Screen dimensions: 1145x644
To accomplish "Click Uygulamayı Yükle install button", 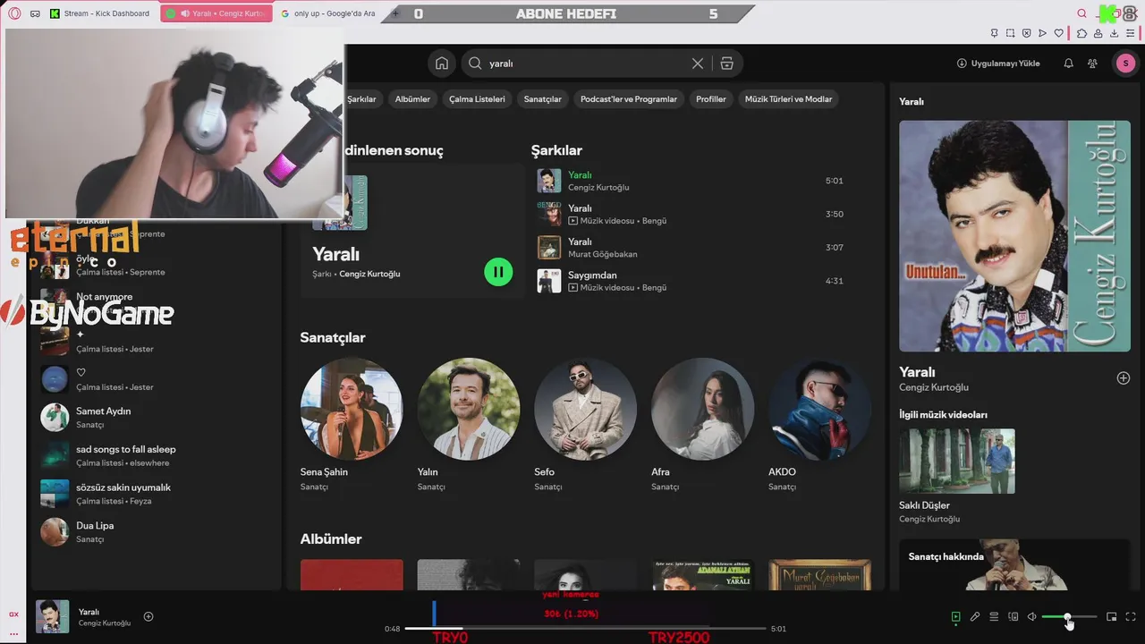I will click(998, 64).
